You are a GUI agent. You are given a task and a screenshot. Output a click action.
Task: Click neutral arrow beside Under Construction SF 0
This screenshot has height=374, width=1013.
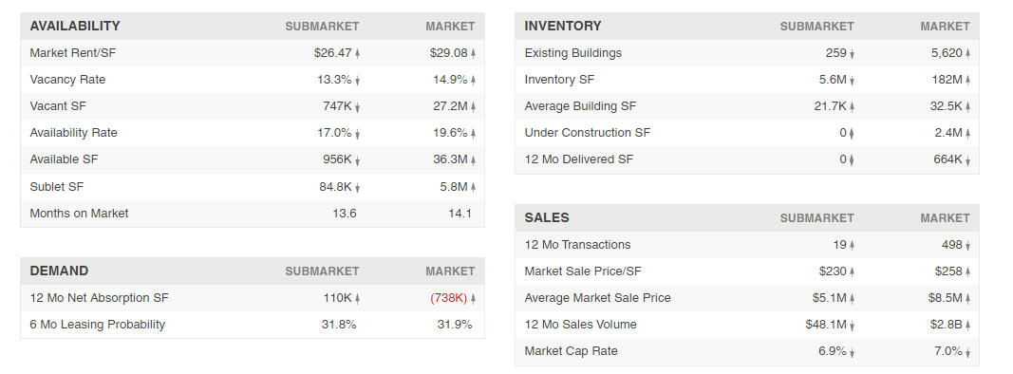point(852,134)
